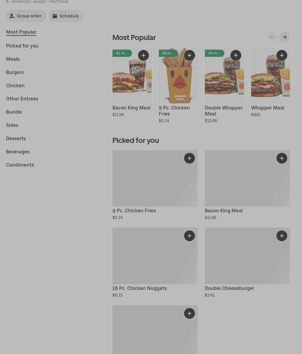
Task: Open the 16 Pc. Chicken Nuggets item name
Action: (x=140, y=288)
